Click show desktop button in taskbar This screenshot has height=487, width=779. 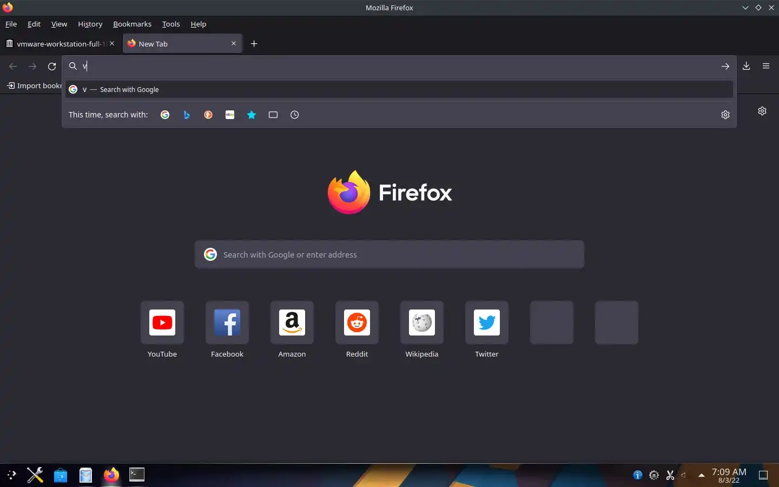pyautogui.click(x=763, y=475)
